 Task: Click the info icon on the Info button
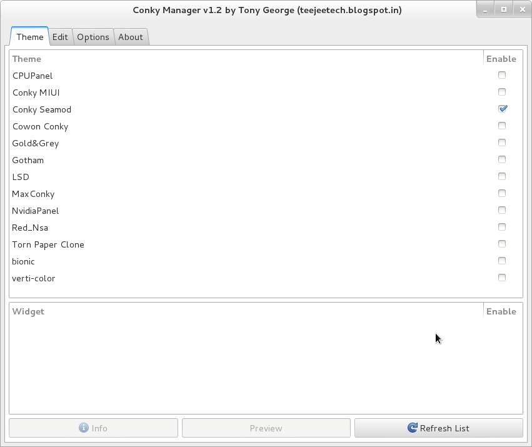pyautogui.click(x=83, y=428)
